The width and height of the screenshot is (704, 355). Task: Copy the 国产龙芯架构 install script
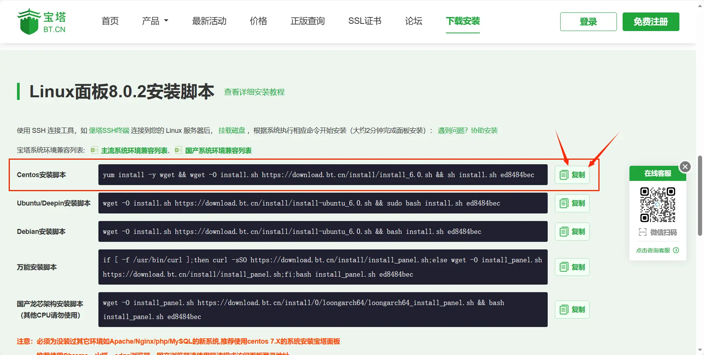(572, 310)
